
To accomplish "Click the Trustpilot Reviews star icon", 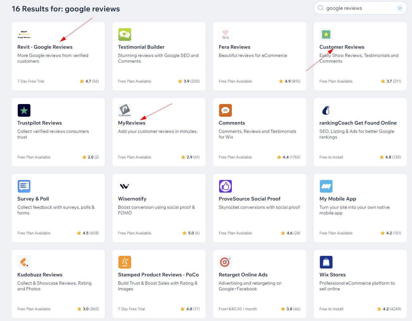I will click(24, 110).
